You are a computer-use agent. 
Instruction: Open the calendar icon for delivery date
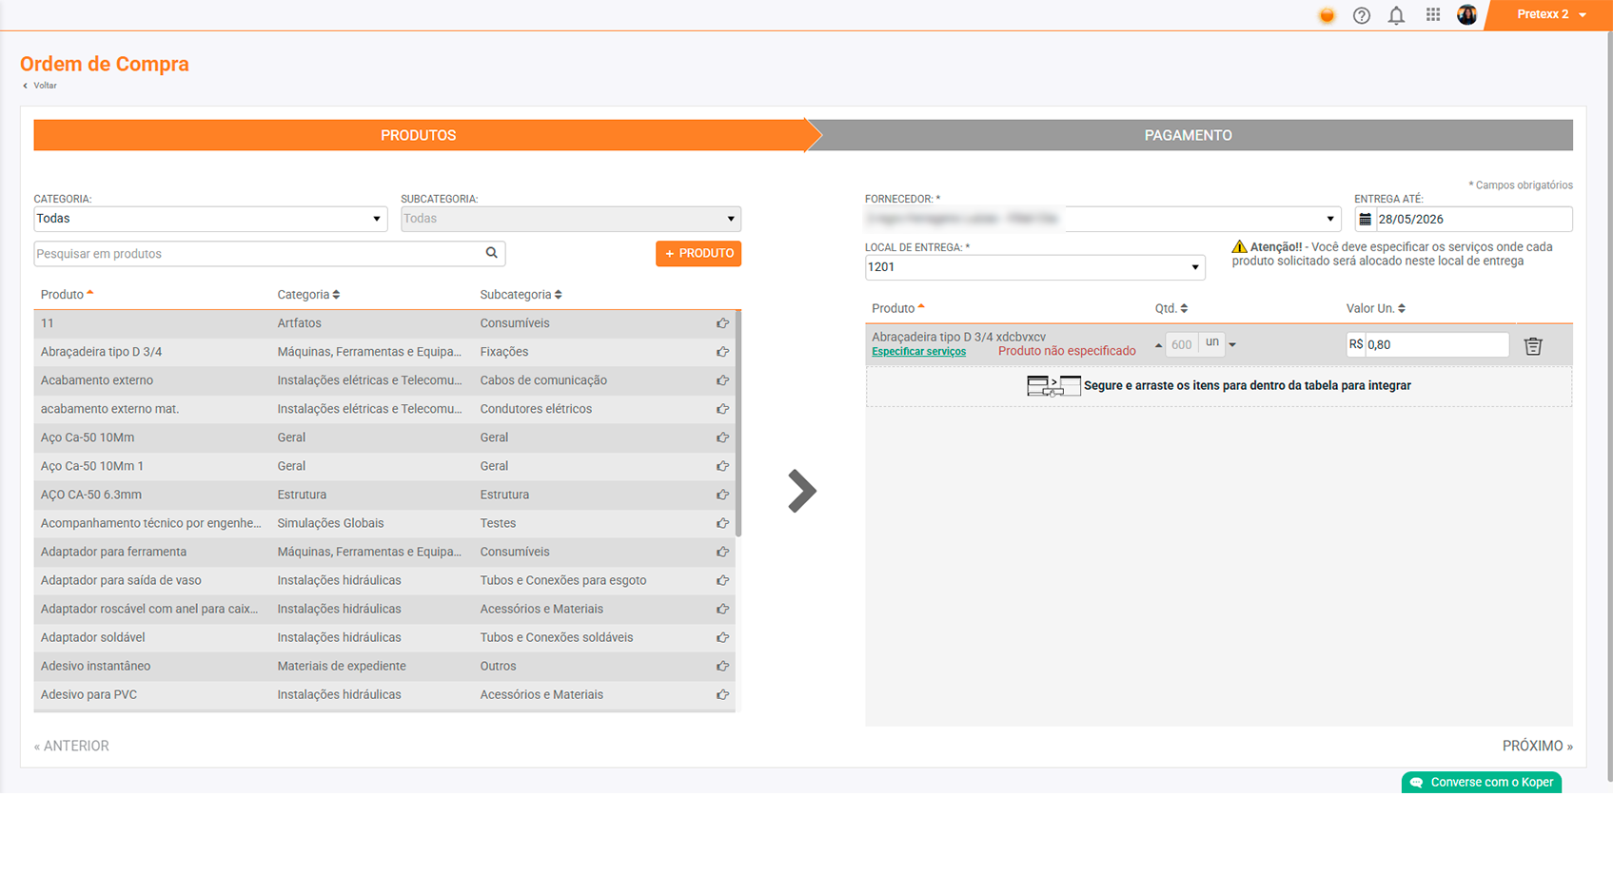(x=1365, y=219)
